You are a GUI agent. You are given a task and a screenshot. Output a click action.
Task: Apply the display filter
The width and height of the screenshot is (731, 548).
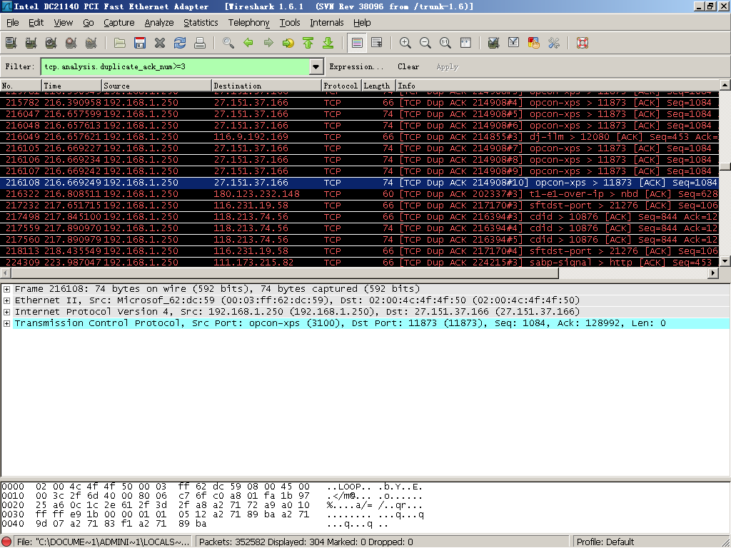coord(448,66)
